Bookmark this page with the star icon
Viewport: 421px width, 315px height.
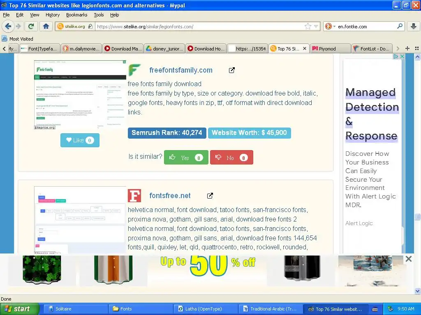pos(308,26)
